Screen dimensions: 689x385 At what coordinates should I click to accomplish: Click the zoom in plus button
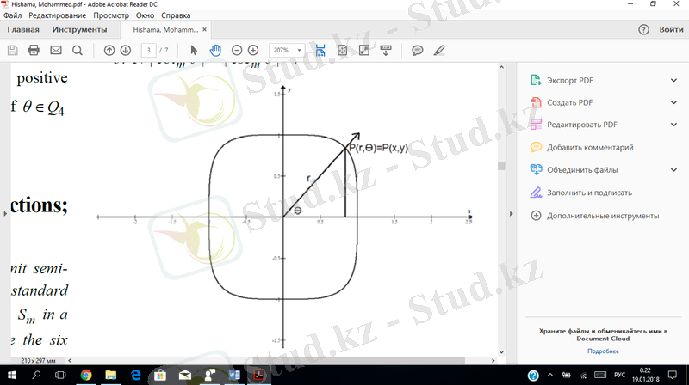(x=253, y=51)
